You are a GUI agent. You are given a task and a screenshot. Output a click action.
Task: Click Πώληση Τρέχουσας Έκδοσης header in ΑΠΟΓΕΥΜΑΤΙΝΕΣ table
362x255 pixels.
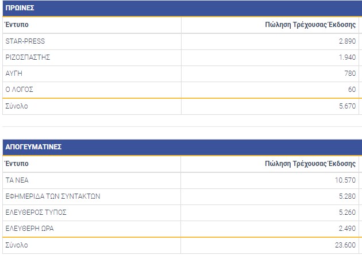pos(310,164)
